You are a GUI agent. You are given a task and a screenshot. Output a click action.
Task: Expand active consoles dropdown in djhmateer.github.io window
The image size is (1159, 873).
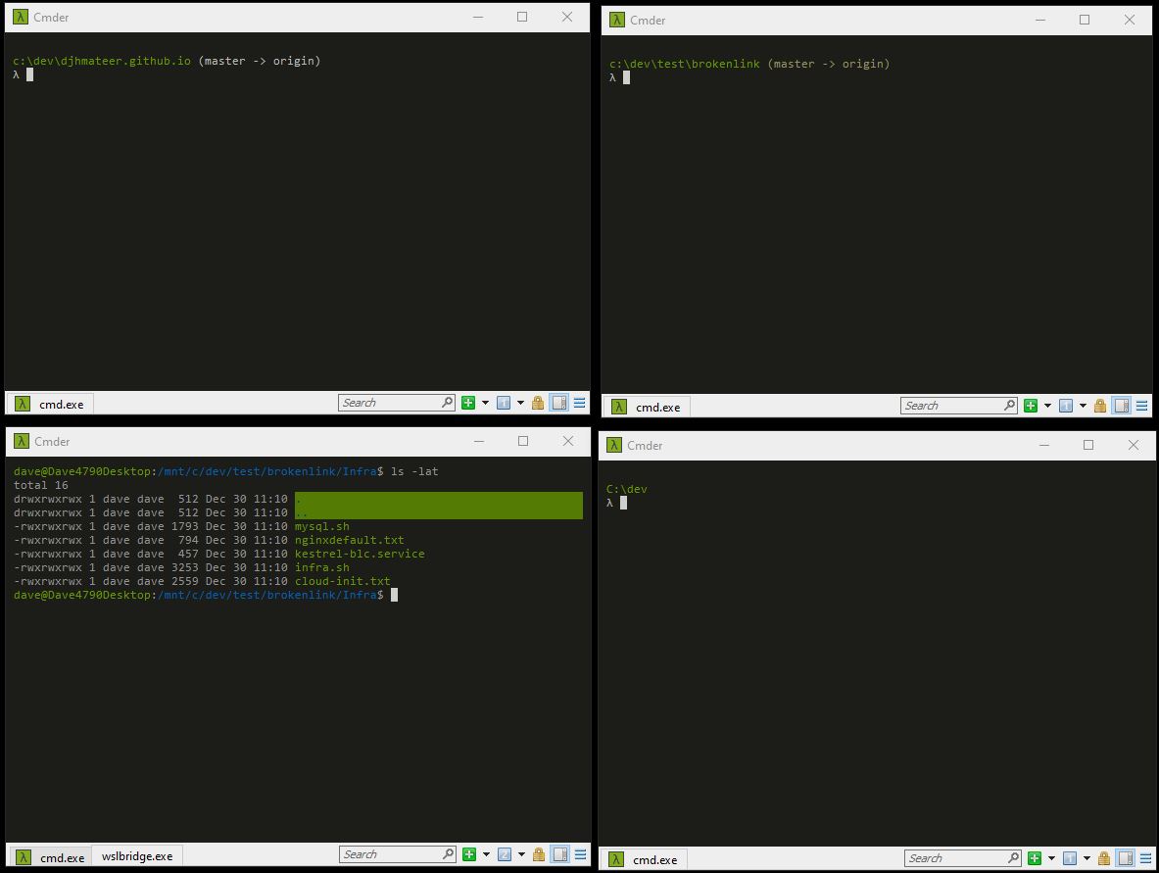pos(520,403)
